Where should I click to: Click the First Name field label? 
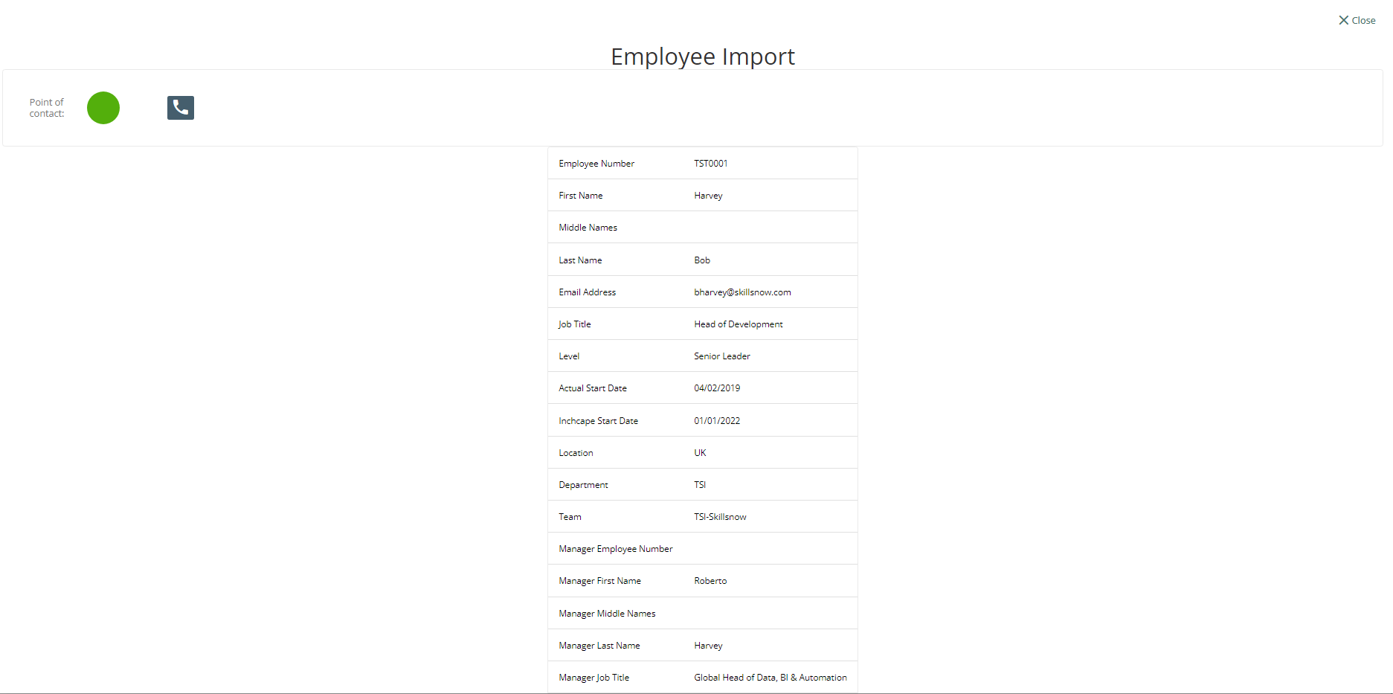pyautogui.click(x=581, y=196)
